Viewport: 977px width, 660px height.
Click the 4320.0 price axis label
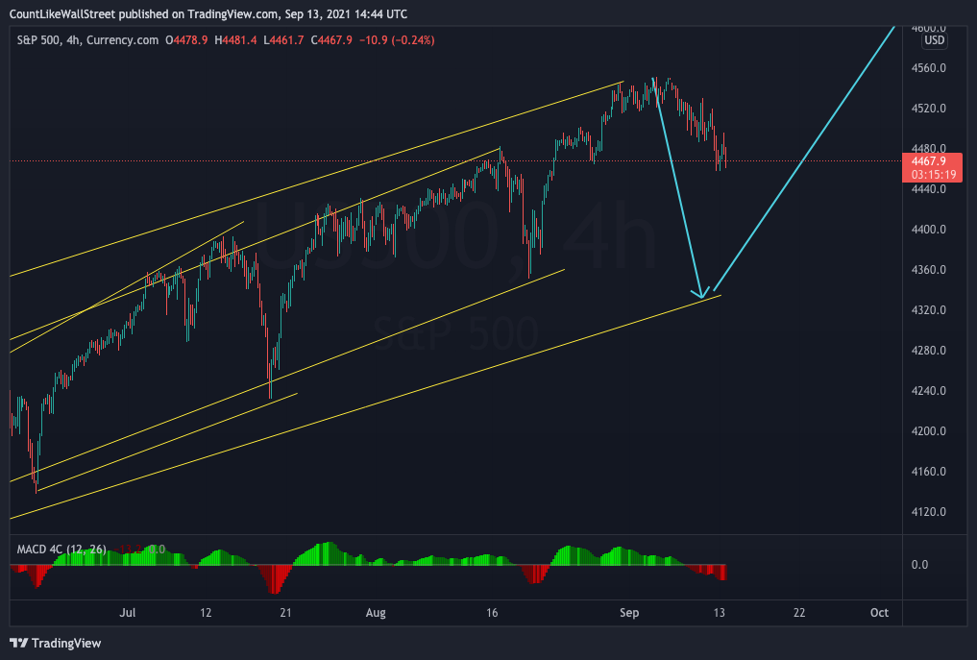(x=928, y=310)
